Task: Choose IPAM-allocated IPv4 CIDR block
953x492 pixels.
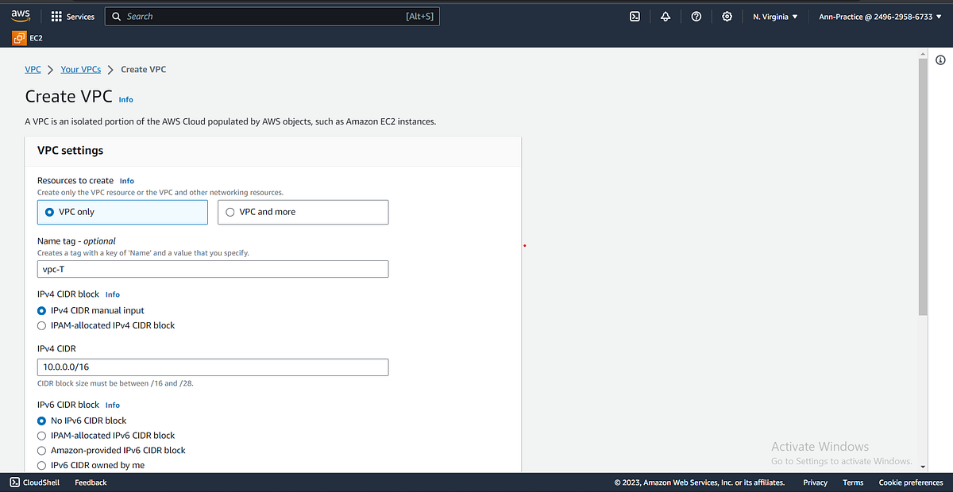Action: [41, 325]
